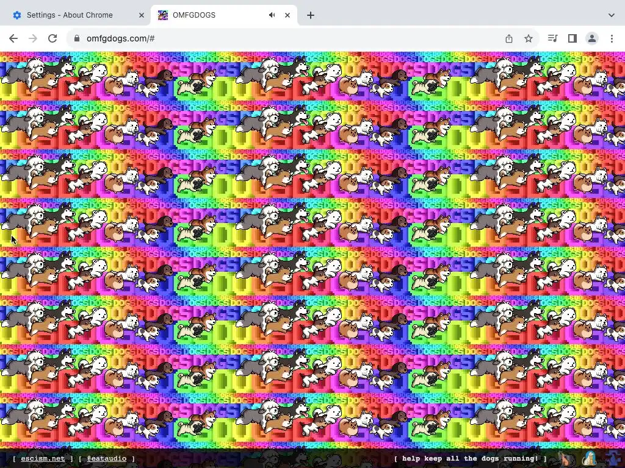Viewport: 625px width, 468px height.
Task: Close the Settings - About Chrome tab
Action: point(142,15)
